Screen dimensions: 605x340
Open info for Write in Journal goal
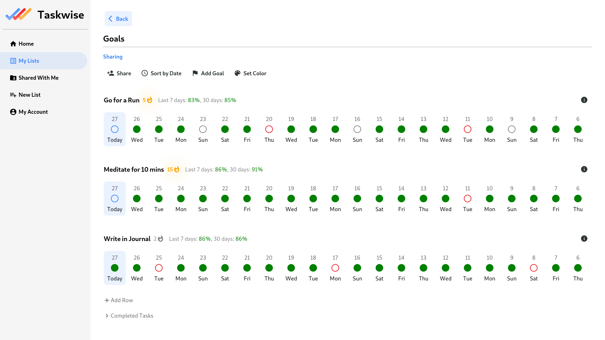tap(584, 239)
